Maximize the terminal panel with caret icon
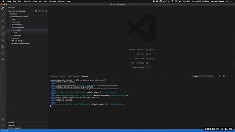 (x=228, y=76)
